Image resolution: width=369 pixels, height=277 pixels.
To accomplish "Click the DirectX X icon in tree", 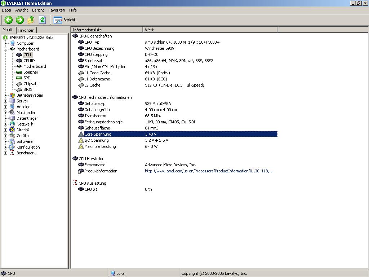I will (x=12, y=130).
